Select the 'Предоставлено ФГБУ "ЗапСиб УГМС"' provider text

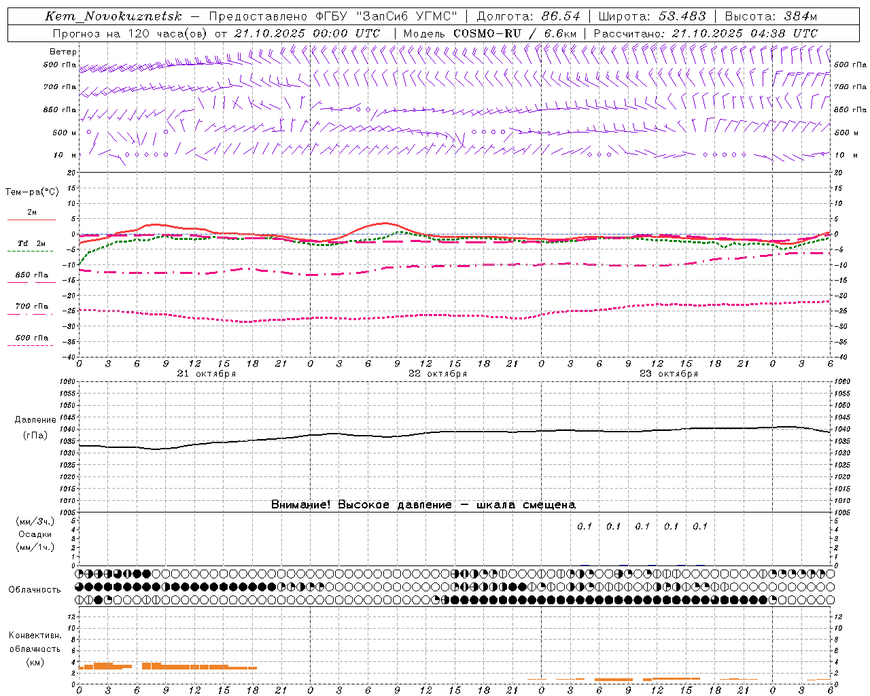pyautogui.click(x=333, y=16)
